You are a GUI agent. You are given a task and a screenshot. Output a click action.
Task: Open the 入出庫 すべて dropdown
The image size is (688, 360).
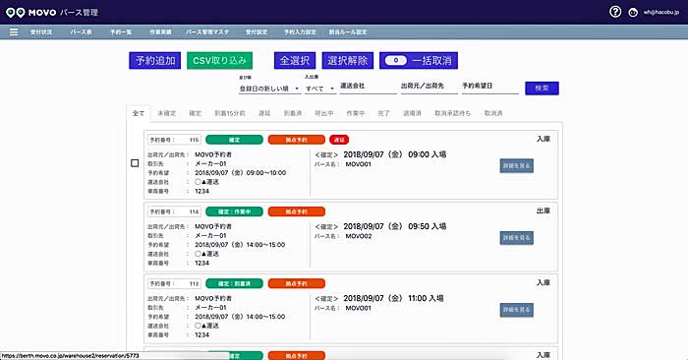coord(320,89)
